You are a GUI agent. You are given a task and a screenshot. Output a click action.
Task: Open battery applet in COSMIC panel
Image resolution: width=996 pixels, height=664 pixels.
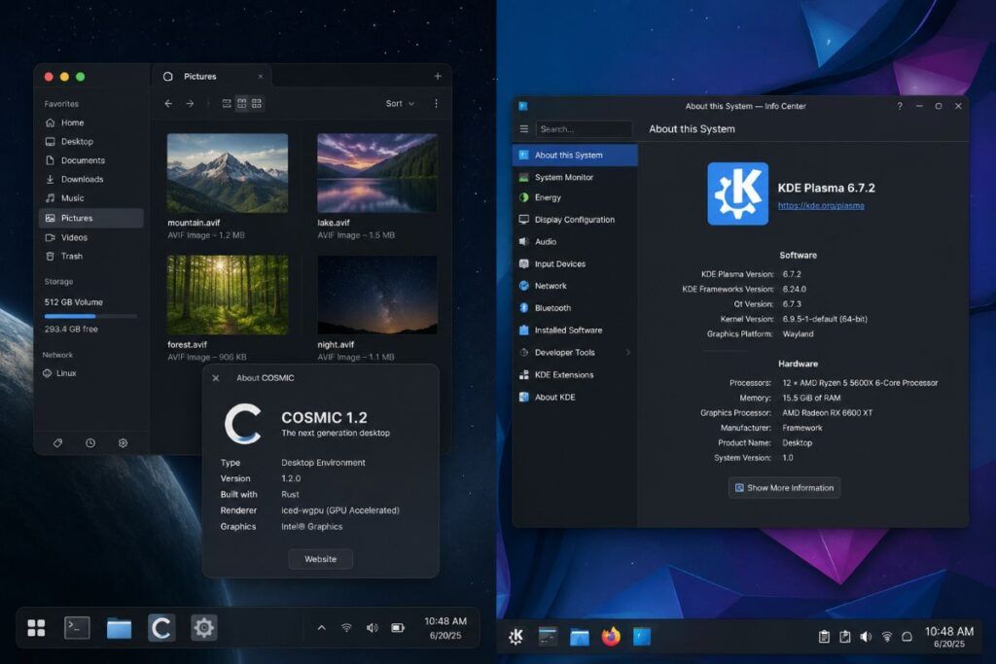pos(398,628)
